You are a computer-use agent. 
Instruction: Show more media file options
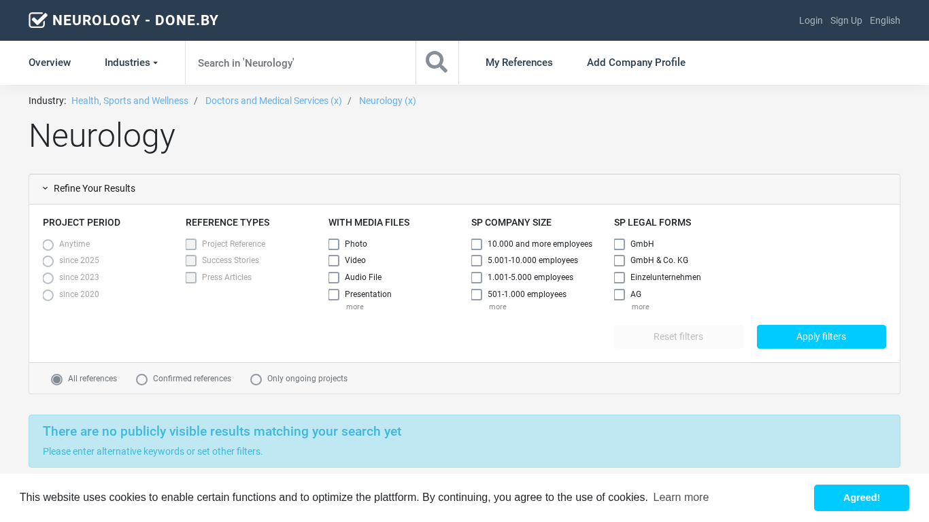354,307
